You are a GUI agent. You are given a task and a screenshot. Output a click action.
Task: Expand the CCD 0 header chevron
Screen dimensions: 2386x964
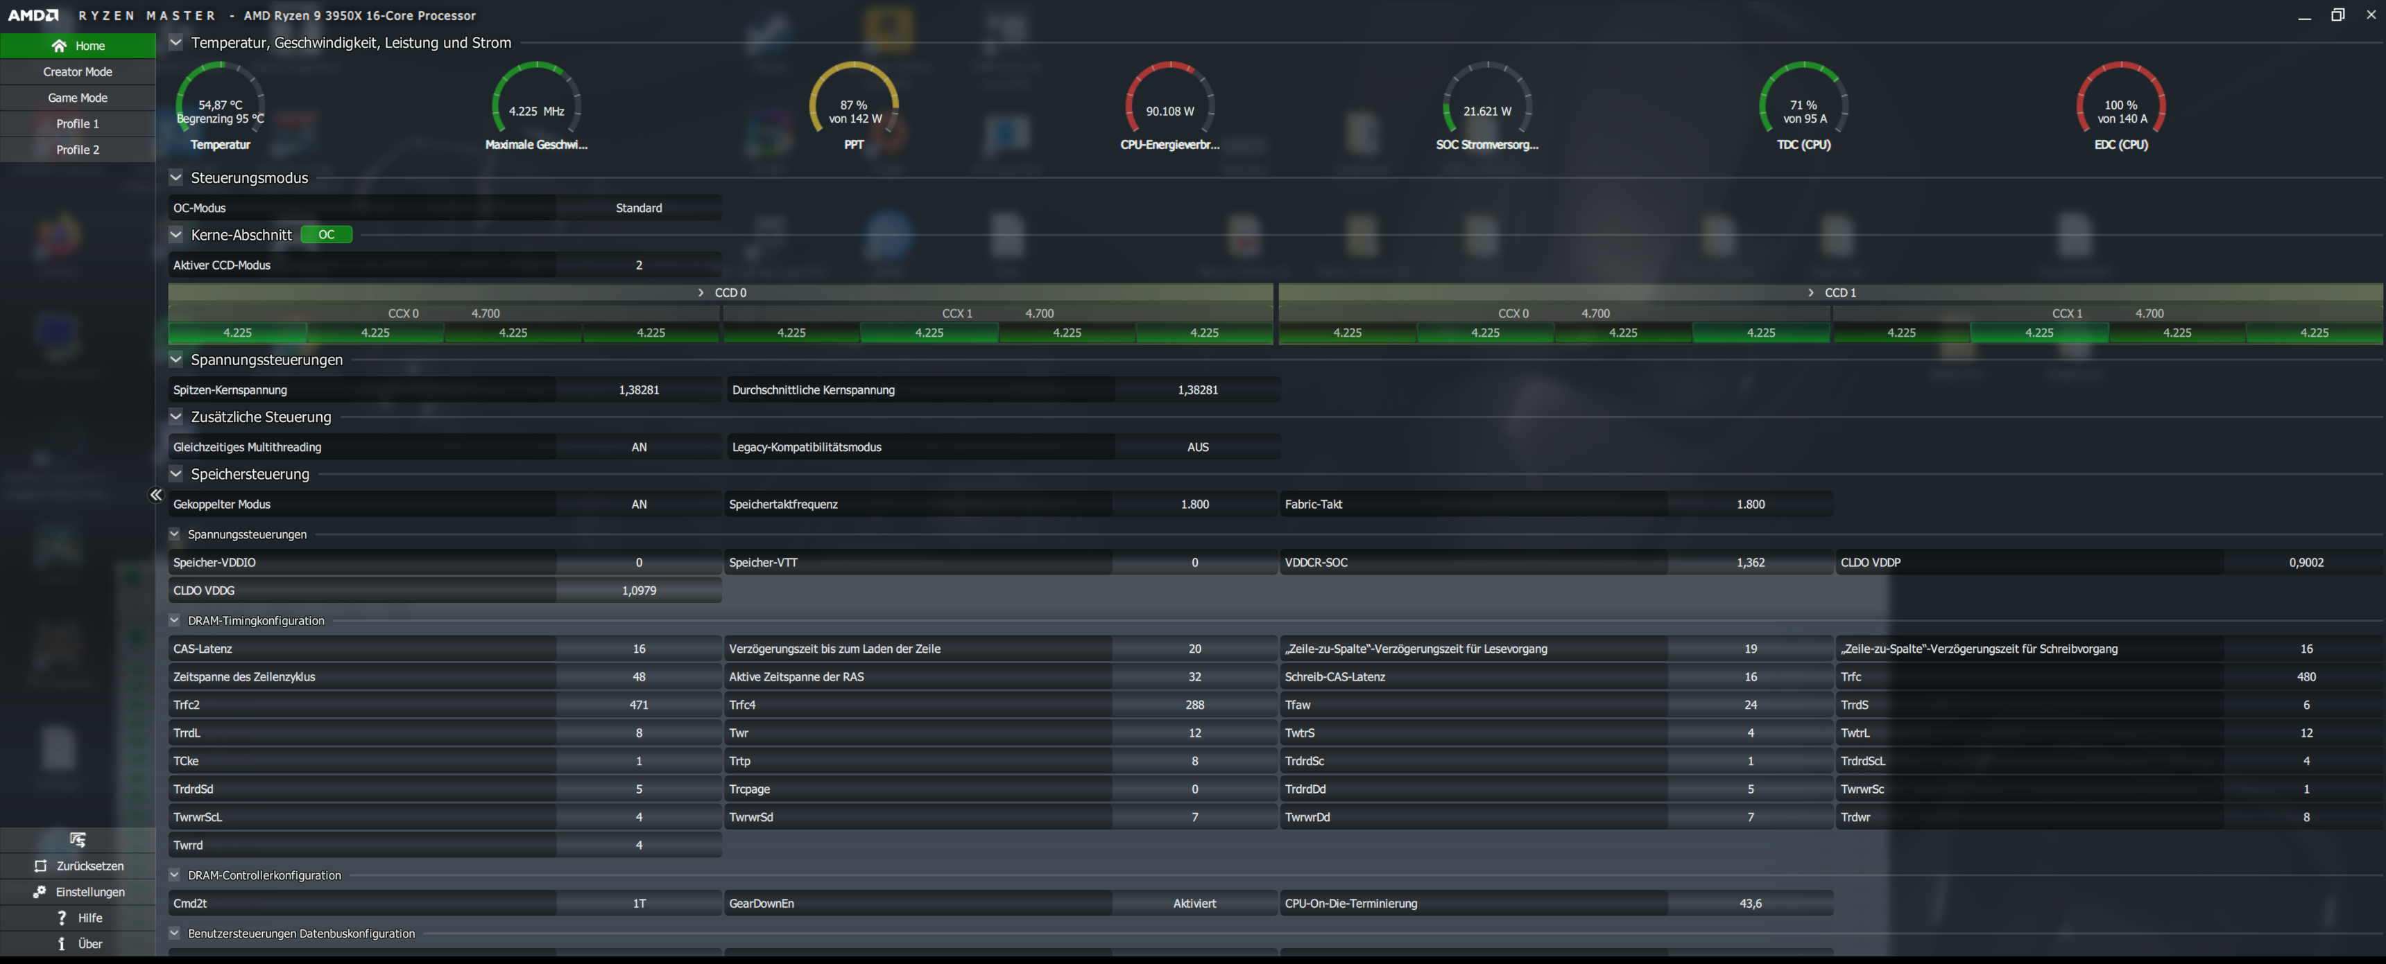pos(701,292)
